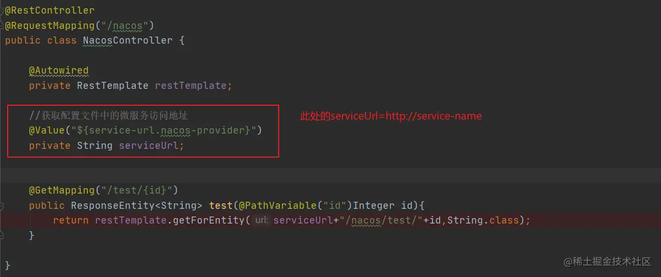Click the 'url:' parameter inlay hint
661x277 pixels.
click(262, 220)
